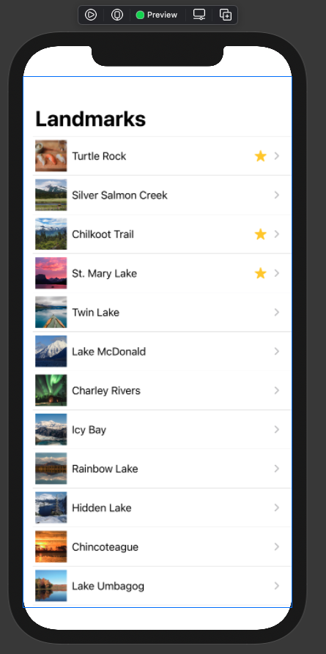Open the Lake McDonald landmark

(x=162, y=352)
